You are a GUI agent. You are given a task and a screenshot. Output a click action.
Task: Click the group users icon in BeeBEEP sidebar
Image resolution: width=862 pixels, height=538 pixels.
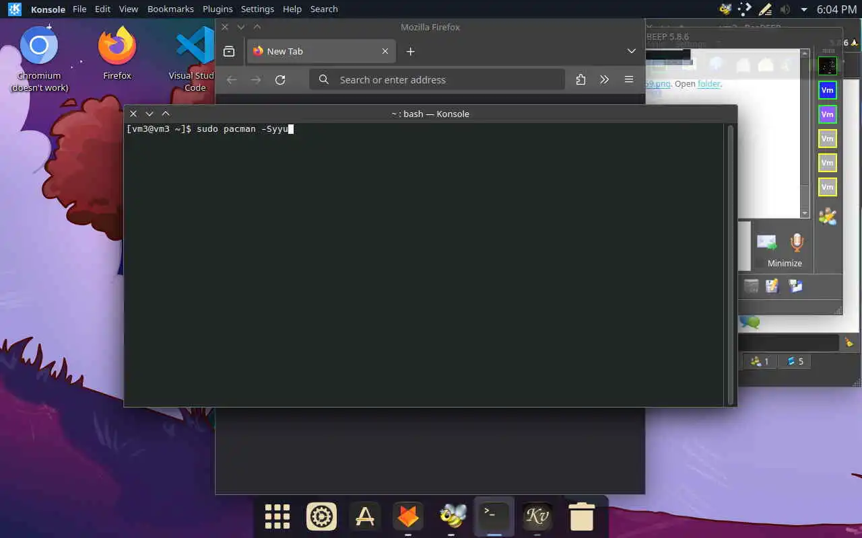(x=828, y=217)
